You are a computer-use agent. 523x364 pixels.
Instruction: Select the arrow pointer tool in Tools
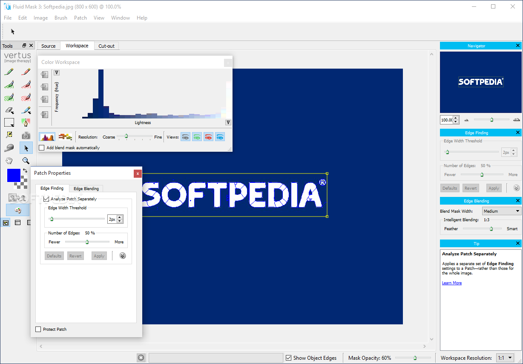26,148
